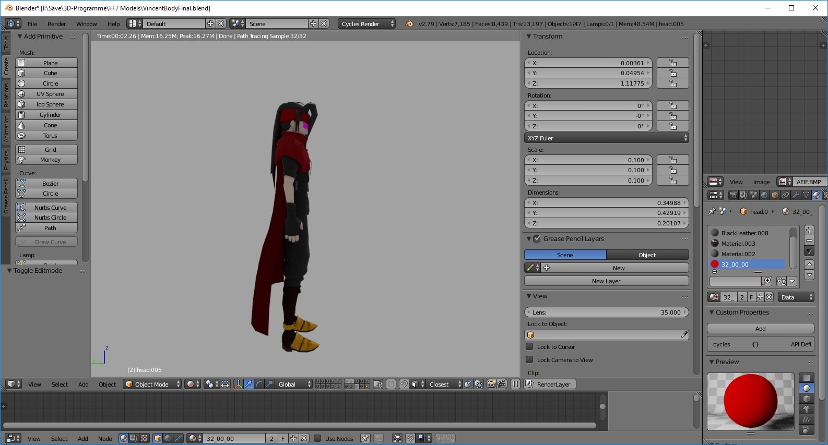Viewport: 828px width, 445px height.
Task: Switch to the Animation sidebar tab
Action: point(6,129)
